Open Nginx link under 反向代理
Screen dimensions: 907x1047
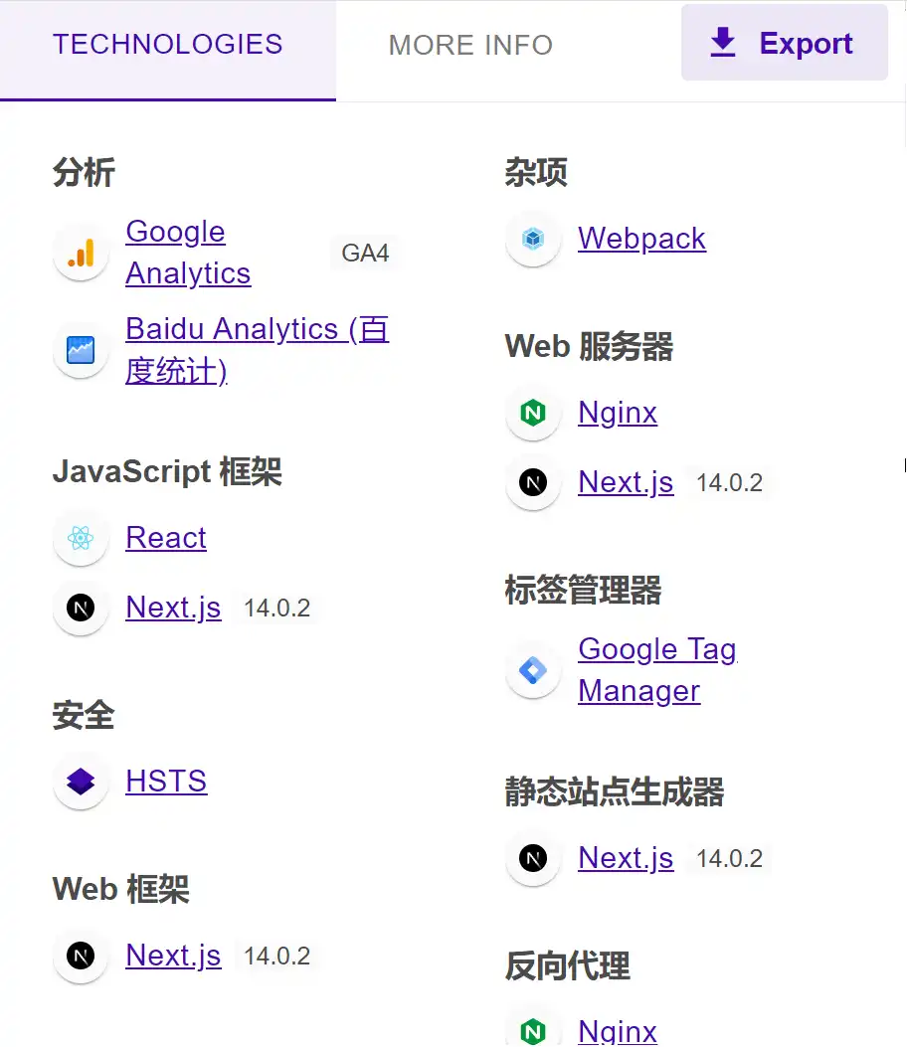(x=618, y=1032)
